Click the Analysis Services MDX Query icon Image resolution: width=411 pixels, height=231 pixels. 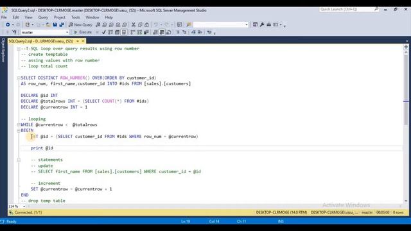coord(105,24)
